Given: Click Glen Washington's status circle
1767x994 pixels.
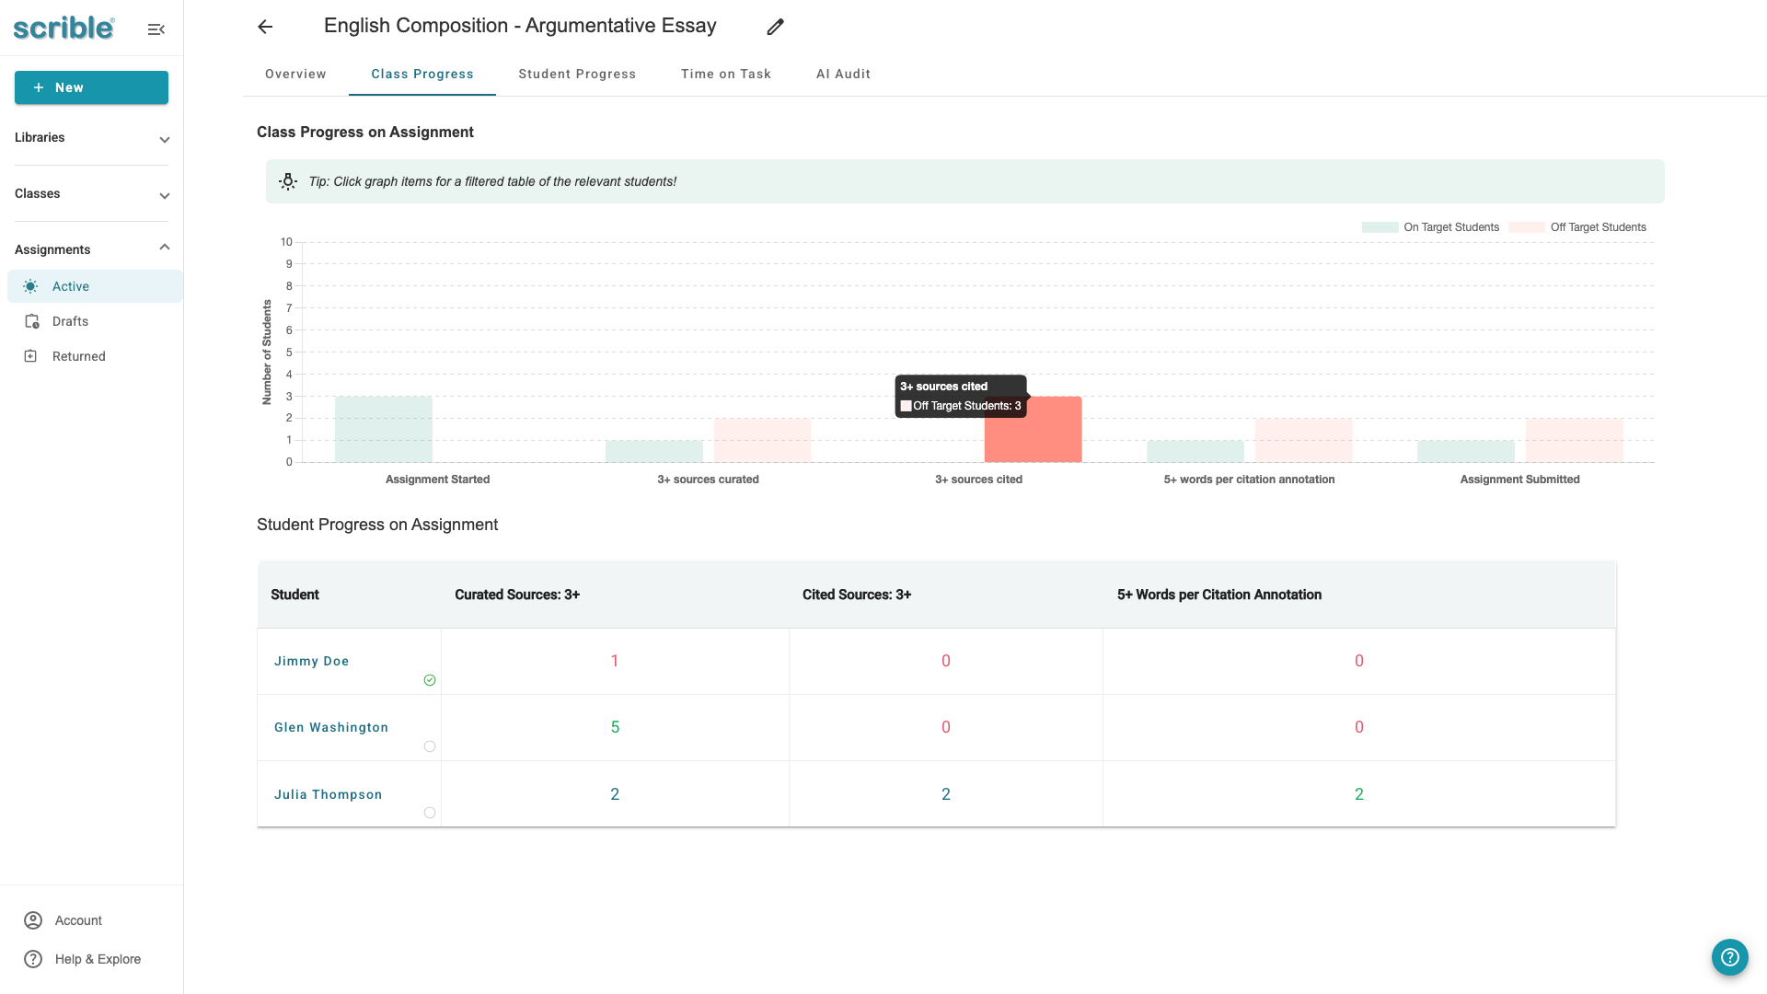Looking at the screenshot, I should 430,746.
